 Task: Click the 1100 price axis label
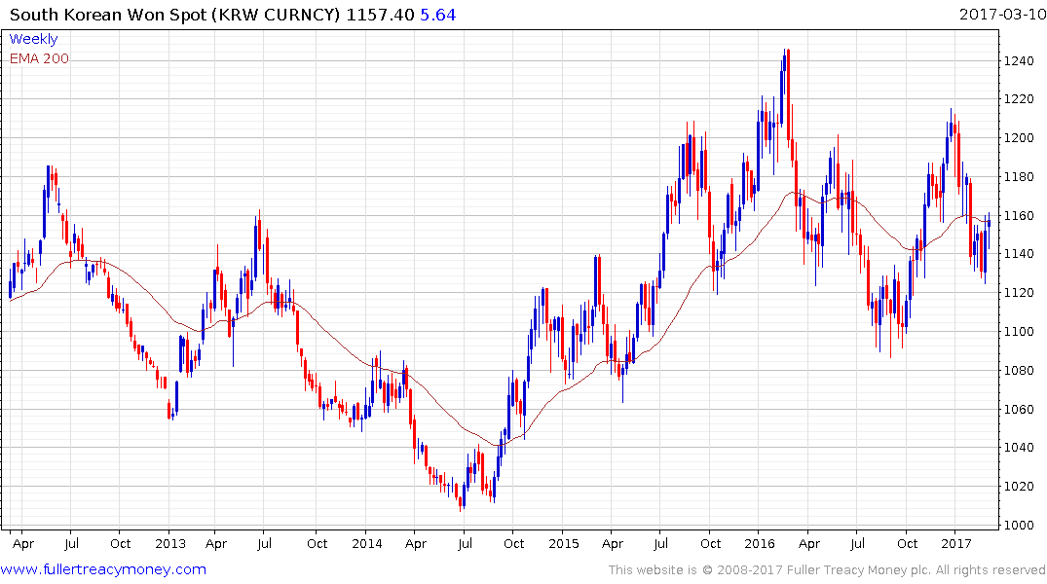click(x=1019, y=332)
